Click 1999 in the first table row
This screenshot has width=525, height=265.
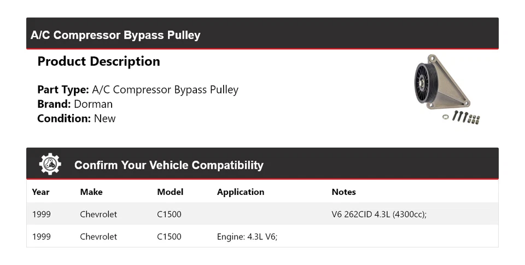point(42,214)
